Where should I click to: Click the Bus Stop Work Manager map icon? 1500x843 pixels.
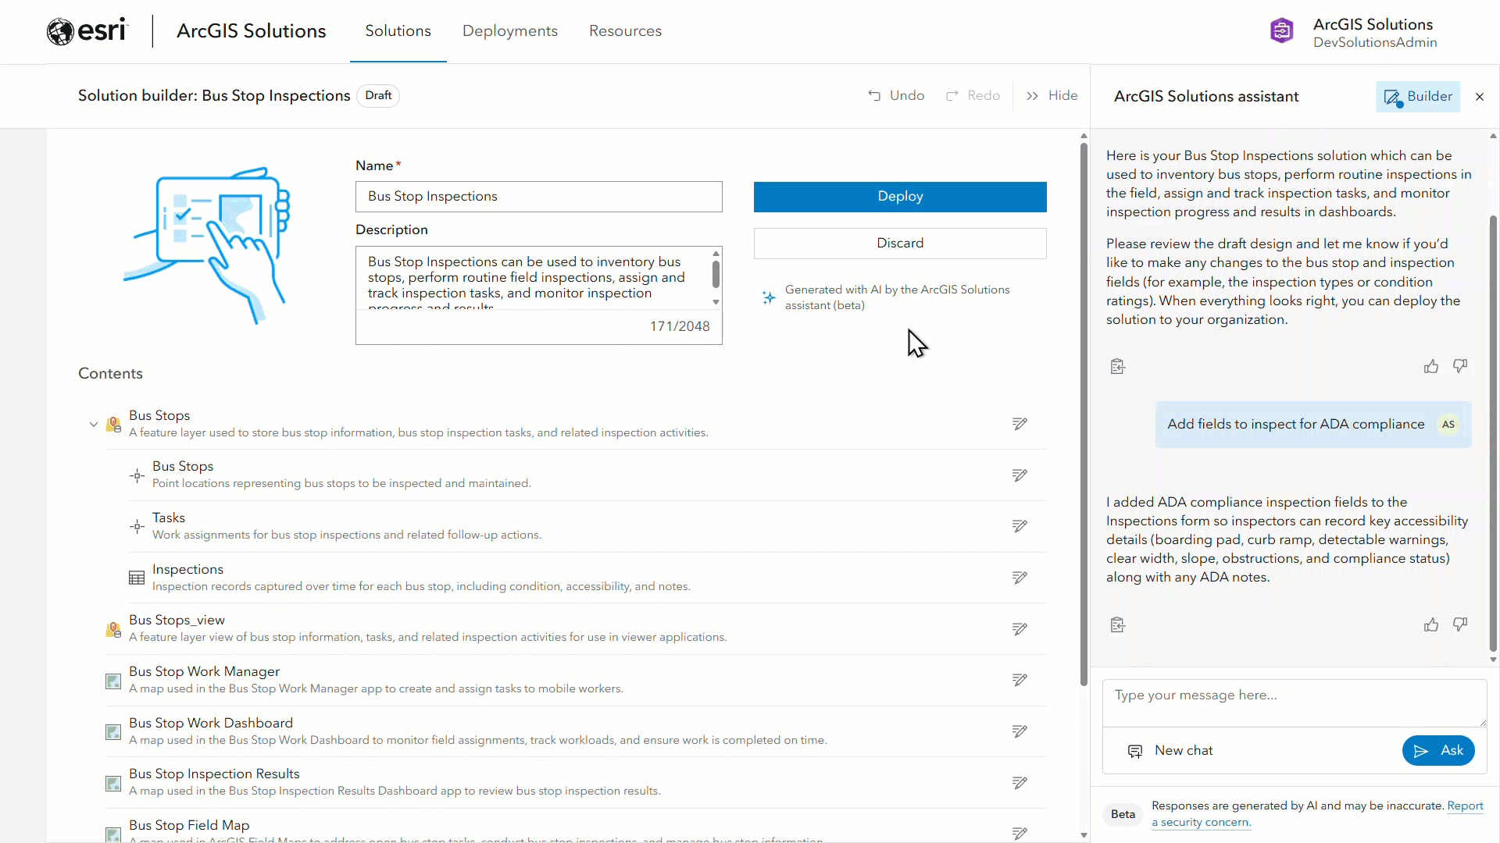click(113, 681)
